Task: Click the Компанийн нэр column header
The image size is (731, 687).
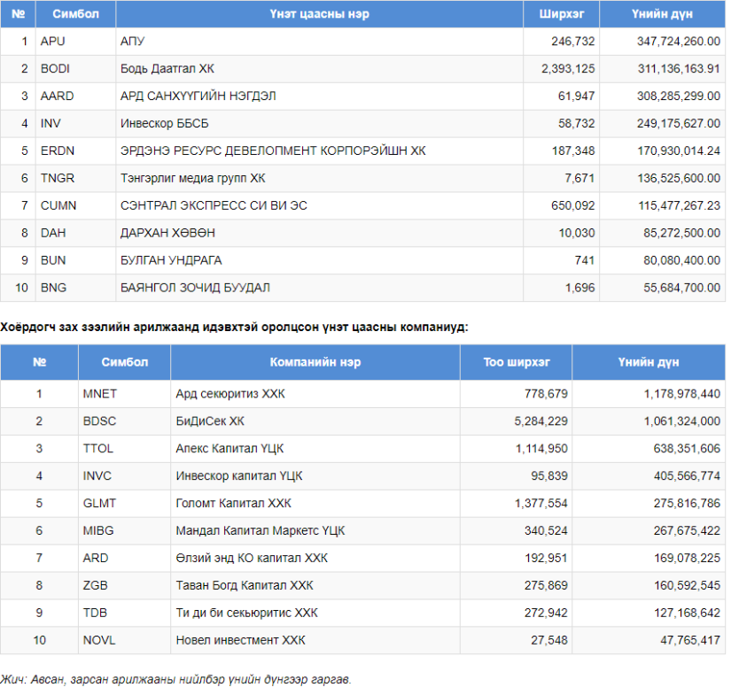Action: 315,362
